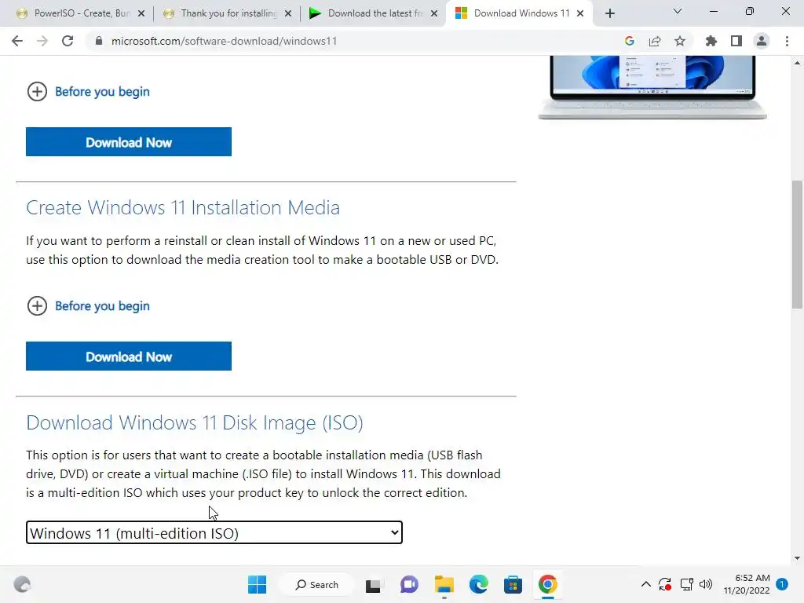
Task: Expand the first Before you begin section
Action: [88, 92]
